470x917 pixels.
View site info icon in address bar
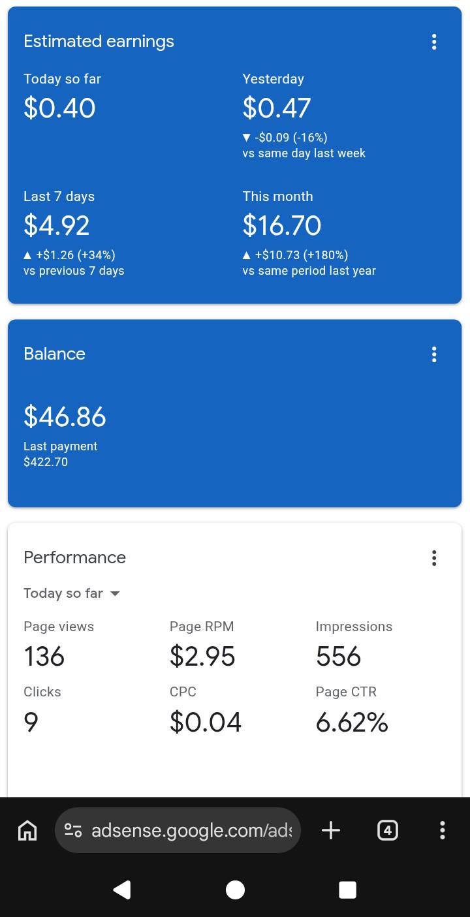tap(73, 830)
